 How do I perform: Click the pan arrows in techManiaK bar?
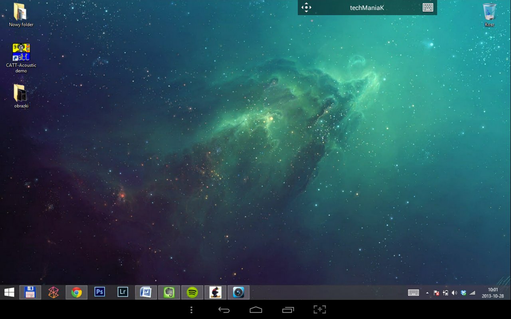tap(306, 8)
